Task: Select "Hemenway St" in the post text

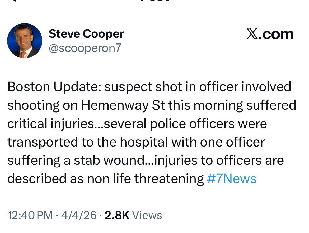Action: pos(123,105)
